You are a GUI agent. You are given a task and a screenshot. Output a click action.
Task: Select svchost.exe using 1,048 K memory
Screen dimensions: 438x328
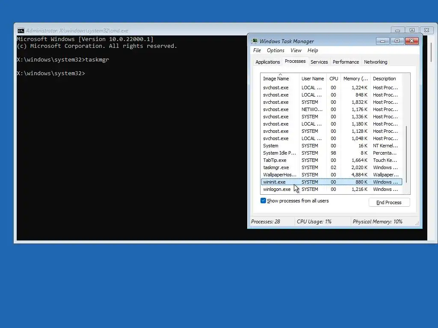[x=331, y=138]
